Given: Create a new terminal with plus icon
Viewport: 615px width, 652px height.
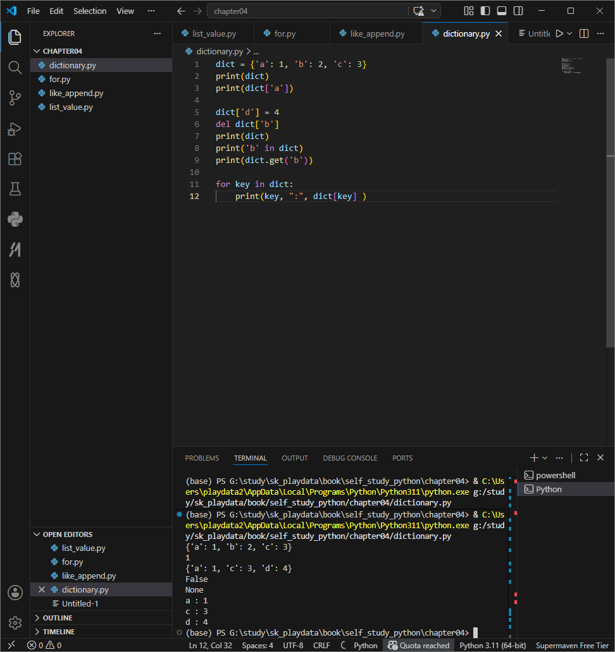Looking at the screenshot, I should point(534,458).
